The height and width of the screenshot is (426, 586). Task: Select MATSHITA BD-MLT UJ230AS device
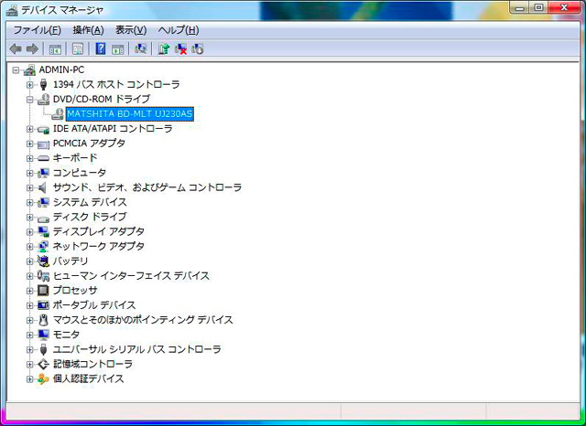click(x=130, y=113)
